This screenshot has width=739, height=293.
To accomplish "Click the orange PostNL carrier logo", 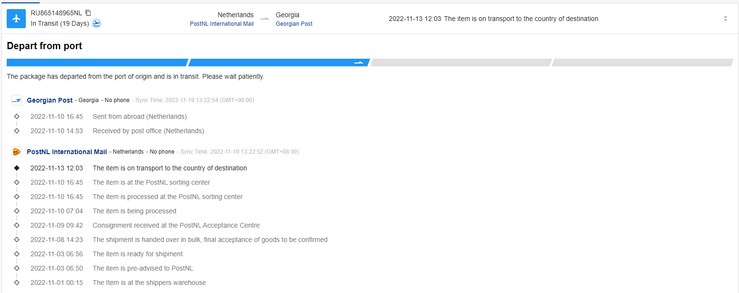I will [17, 152].
